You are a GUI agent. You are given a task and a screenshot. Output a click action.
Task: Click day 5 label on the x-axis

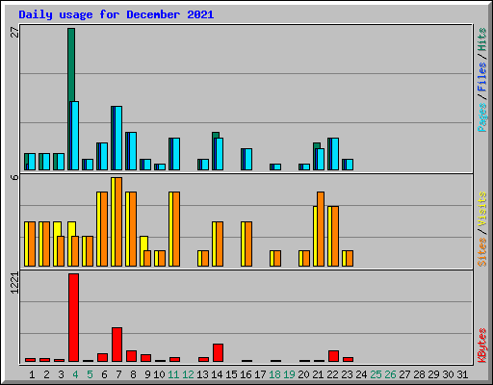click(90, 374)
